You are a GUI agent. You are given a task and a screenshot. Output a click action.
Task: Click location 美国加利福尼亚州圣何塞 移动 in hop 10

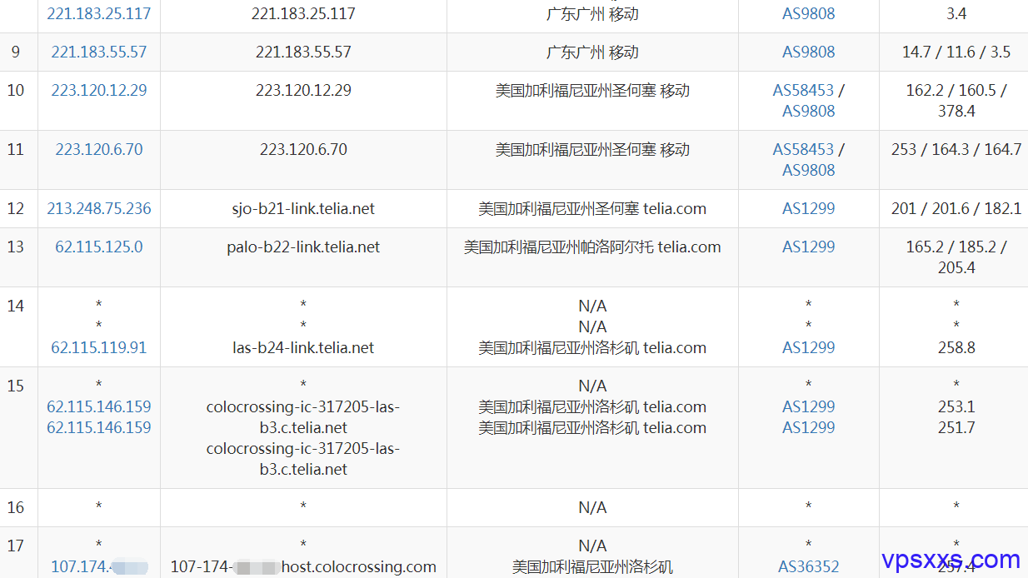(x=592, y=90)
